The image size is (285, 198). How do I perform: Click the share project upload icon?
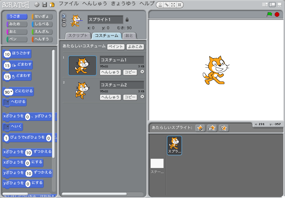click(52, 5)
